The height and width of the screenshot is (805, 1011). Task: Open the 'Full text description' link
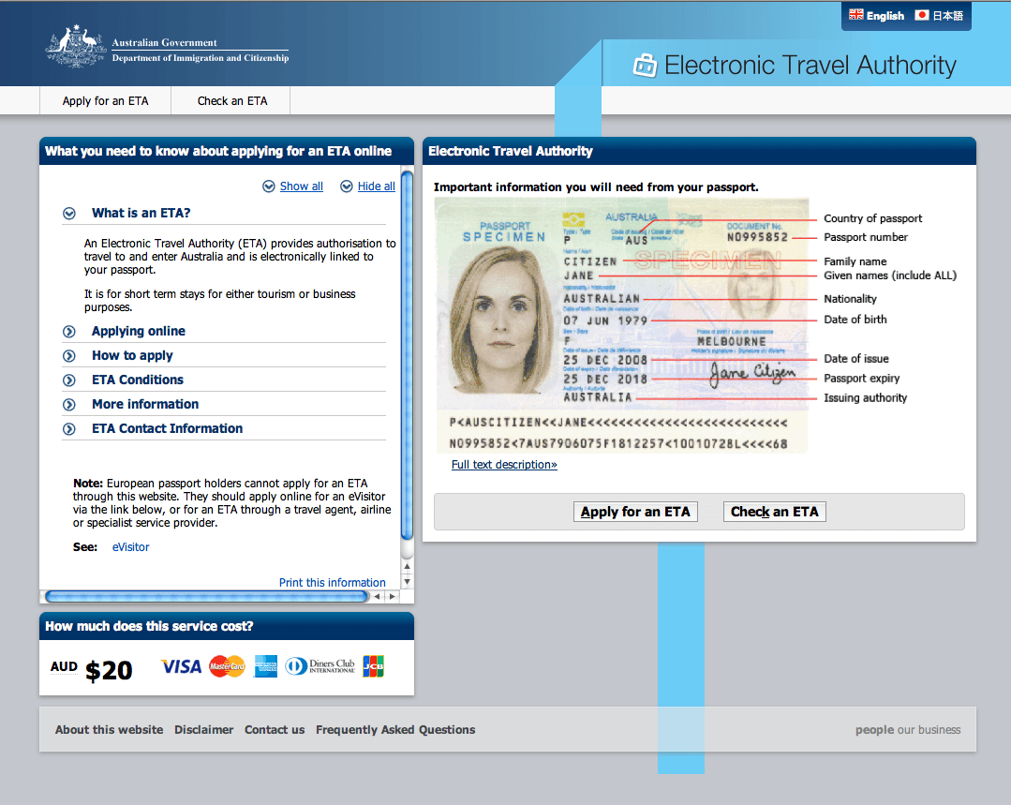(504, 465)
